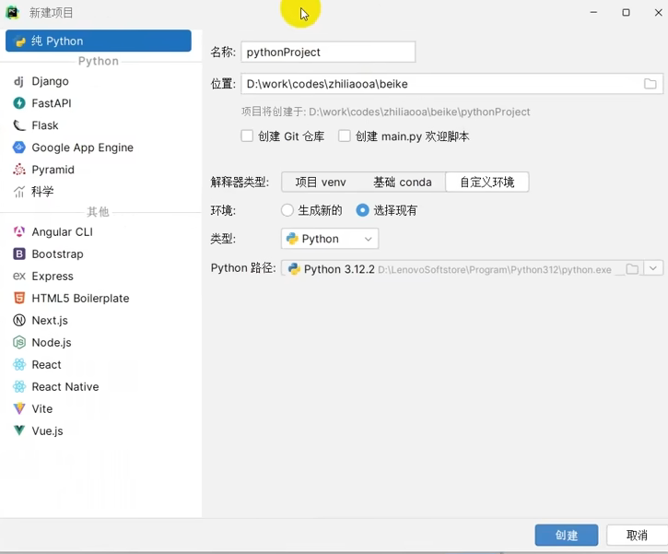
Task: Click Pyramid label in list
Action: click(x=53, y=170)
